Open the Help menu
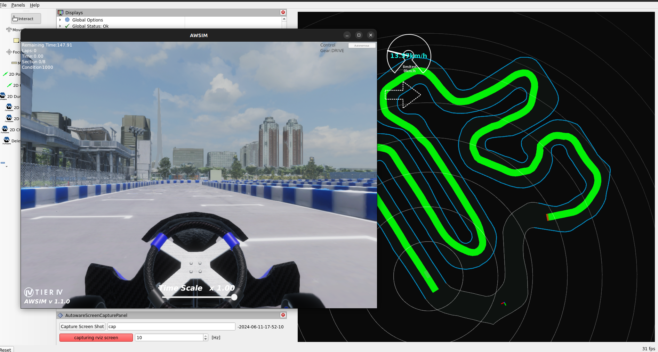658x352 pixels. 34,5
